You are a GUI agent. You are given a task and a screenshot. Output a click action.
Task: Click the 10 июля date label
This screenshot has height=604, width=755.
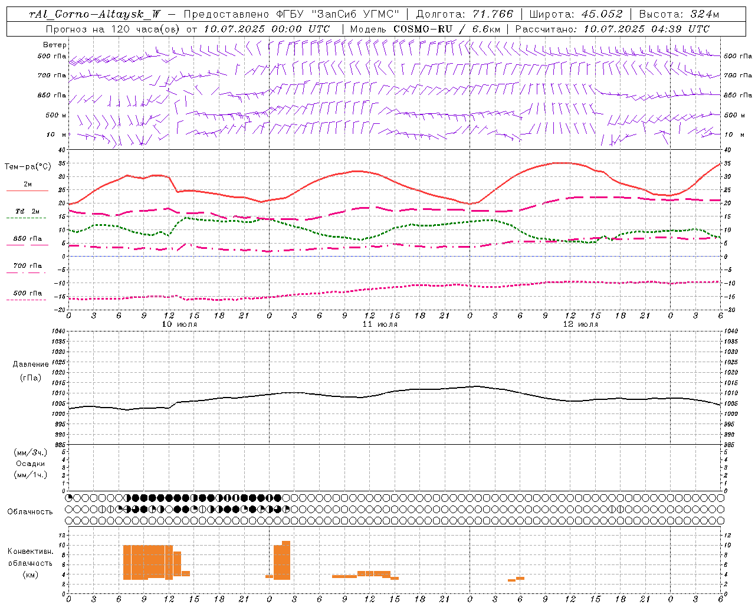180,324
